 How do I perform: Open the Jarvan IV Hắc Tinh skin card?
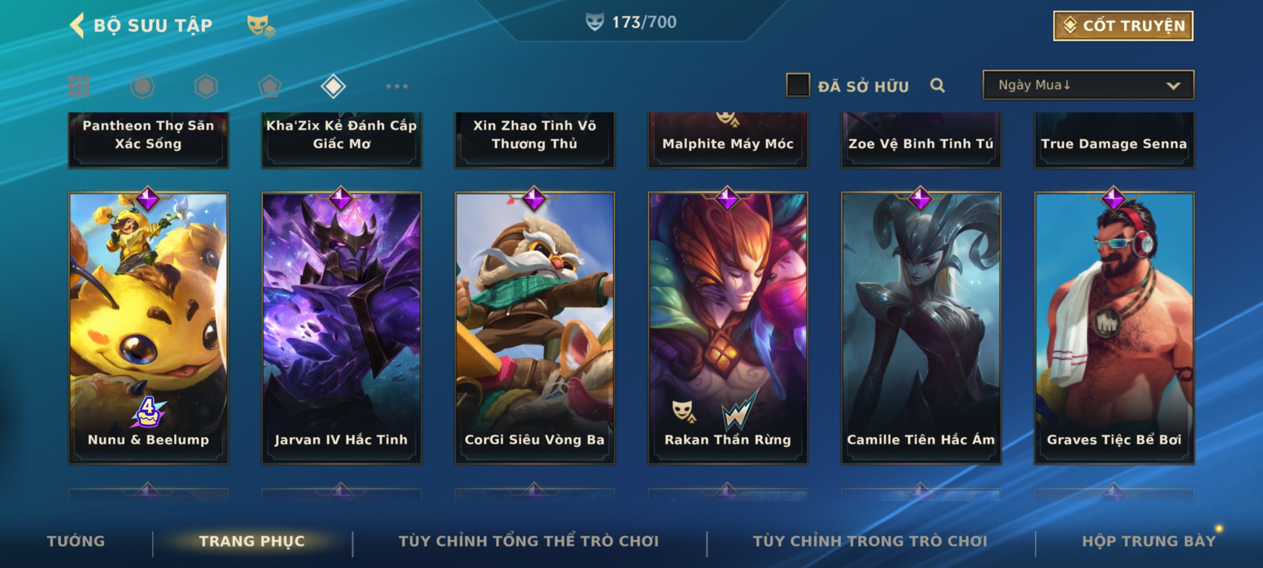coord(342,327)
